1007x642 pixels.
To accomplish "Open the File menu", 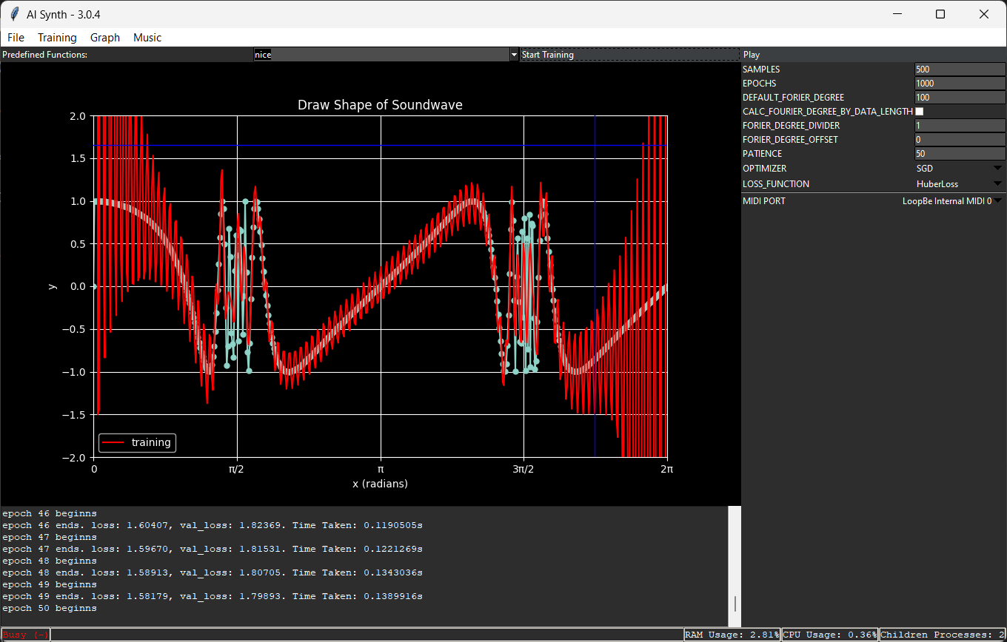I will point(16,38).
